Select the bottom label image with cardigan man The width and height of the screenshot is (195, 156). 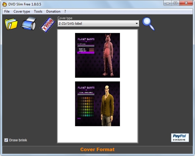pyautogui.click(x=97, y=104)
